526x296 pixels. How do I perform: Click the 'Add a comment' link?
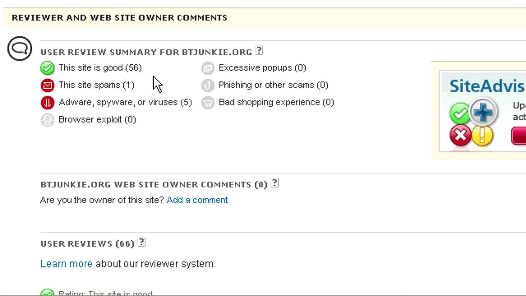click(197, 200)
